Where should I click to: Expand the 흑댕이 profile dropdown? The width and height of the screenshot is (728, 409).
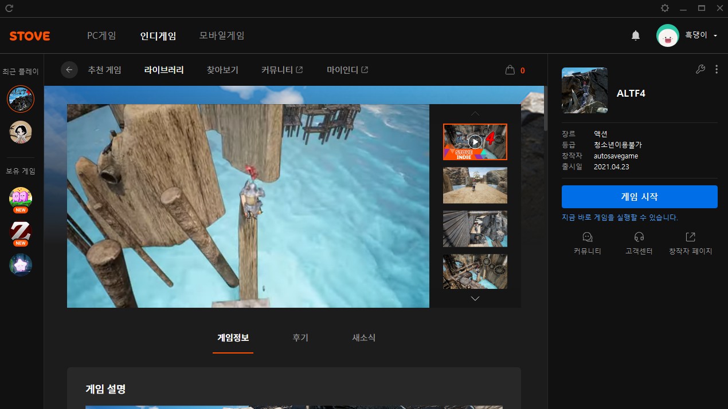pyautogui.click(x=715, y=35)
